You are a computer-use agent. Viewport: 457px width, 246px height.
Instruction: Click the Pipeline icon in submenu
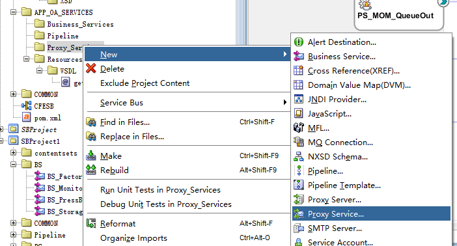pos(299,171)
